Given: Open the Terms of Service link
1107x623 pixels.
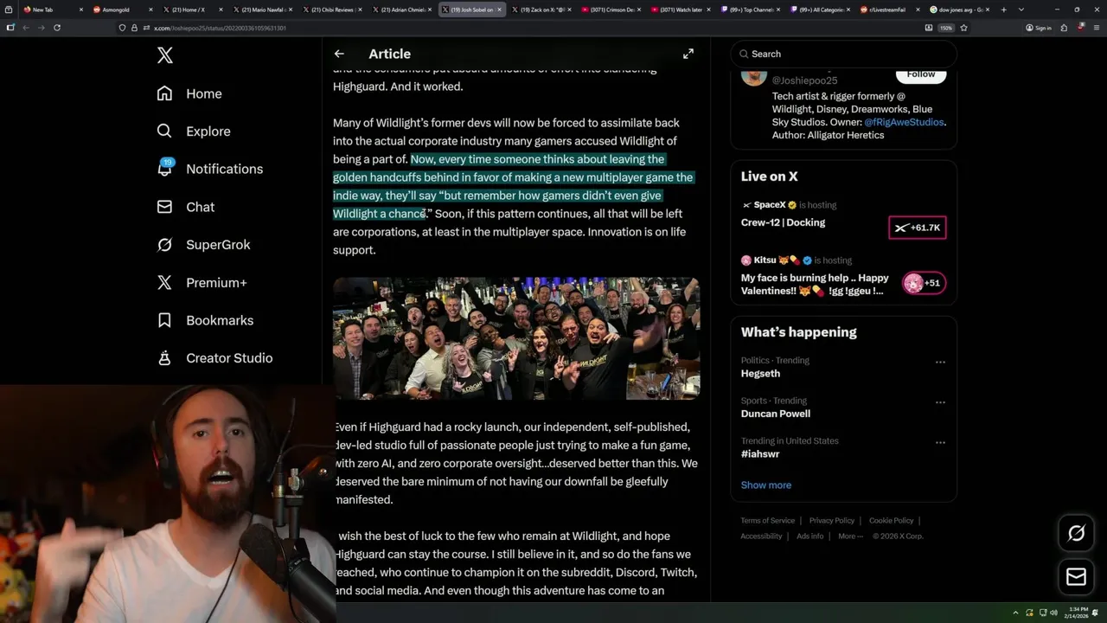Looking at the screenshot, I should [767, 521].
